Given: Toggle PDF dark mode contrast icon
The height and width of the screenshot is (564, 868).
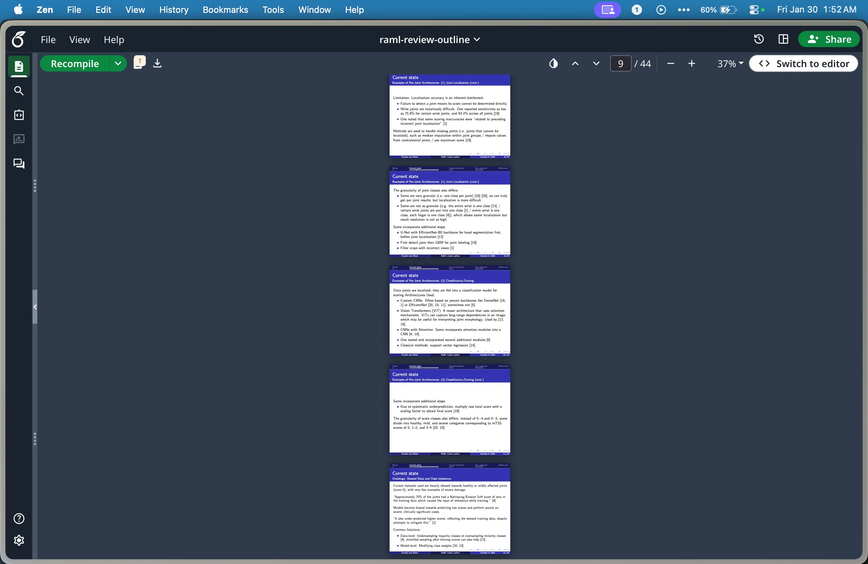Looking at the screenshot, I should (553, 64).
